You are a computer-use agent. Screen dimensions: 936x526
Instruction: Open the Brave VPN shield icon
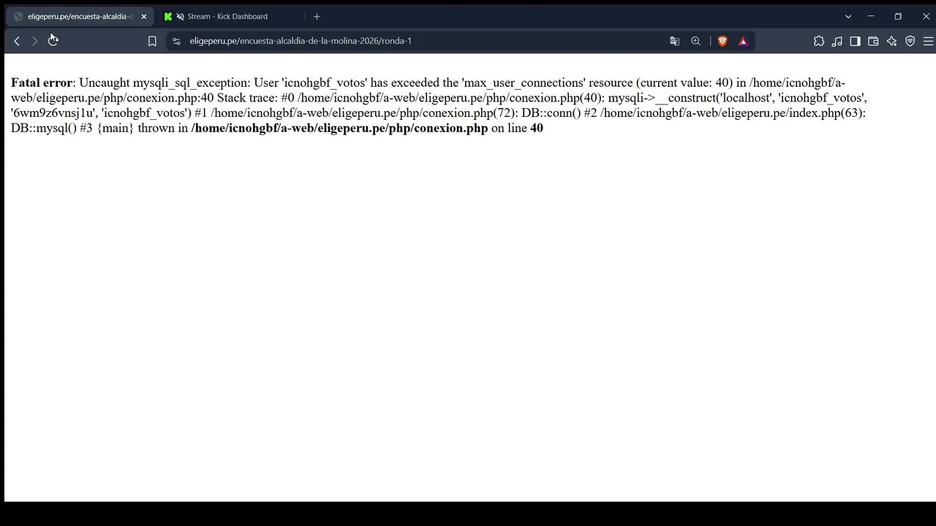910,41
